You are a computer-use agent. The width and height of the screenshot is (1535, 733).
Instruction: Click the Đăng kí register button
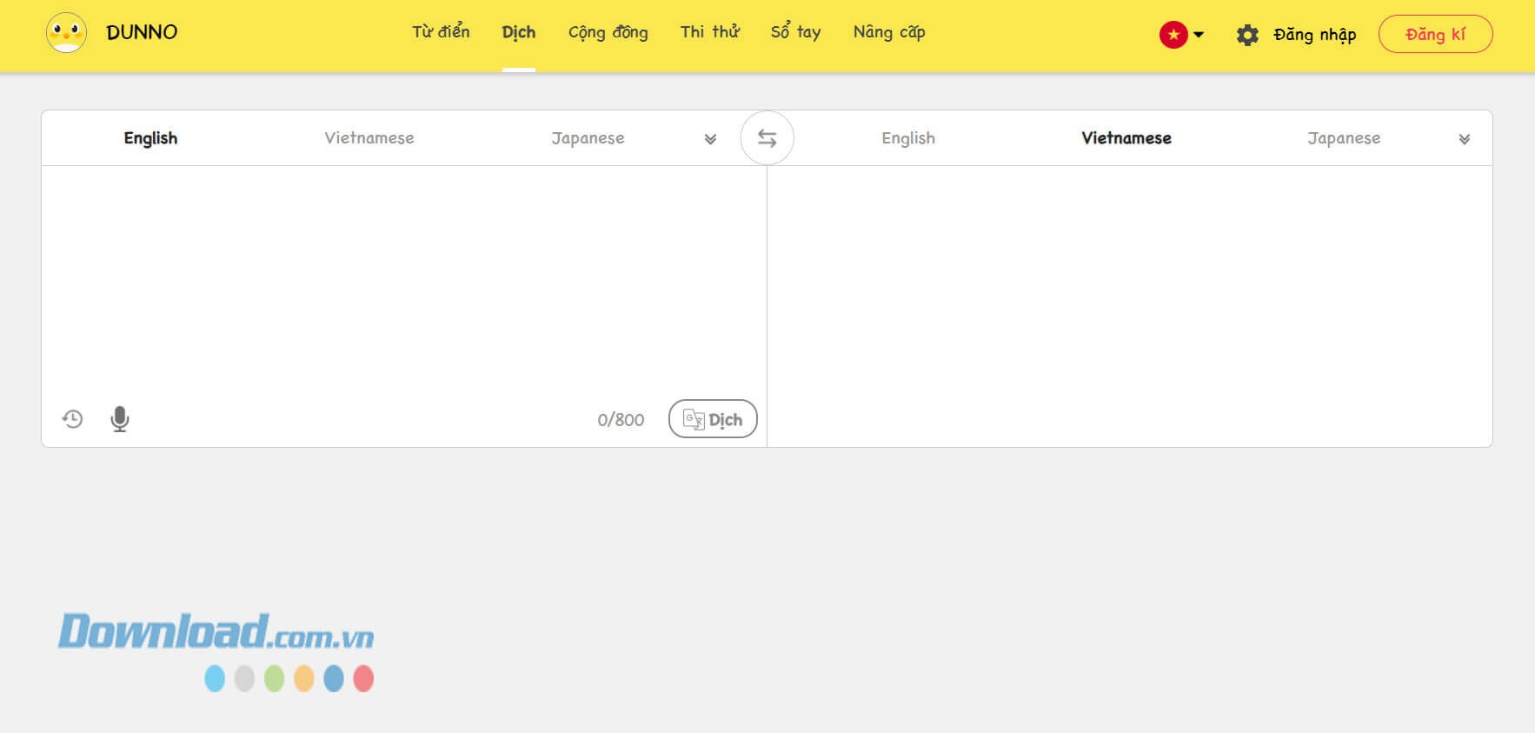point(1435,35)
